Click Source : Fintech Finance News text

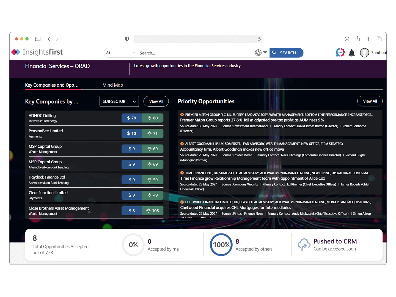[242, 214]
